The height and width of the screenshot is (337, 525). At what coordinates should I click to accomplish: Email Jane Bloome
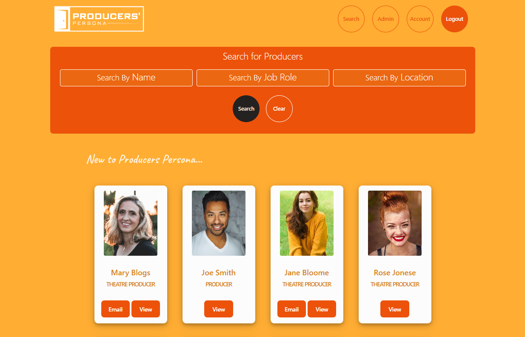(291, 309)
